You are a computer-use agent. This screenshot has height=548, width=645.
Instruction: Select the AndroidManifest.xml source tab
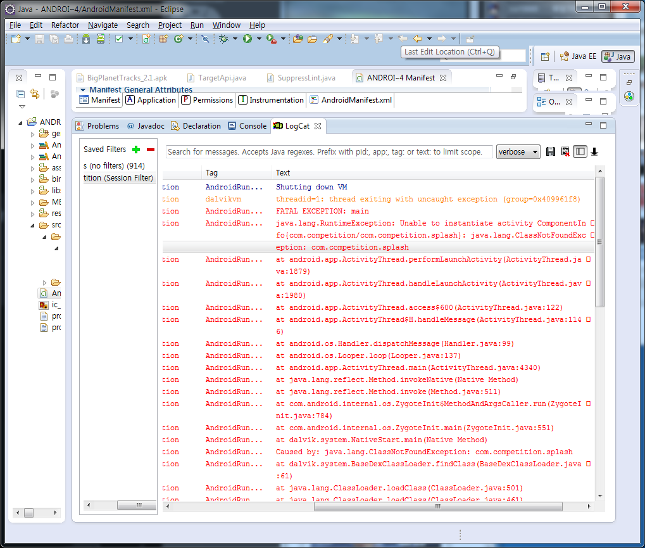pyautogui.click(x=351, y=100)
